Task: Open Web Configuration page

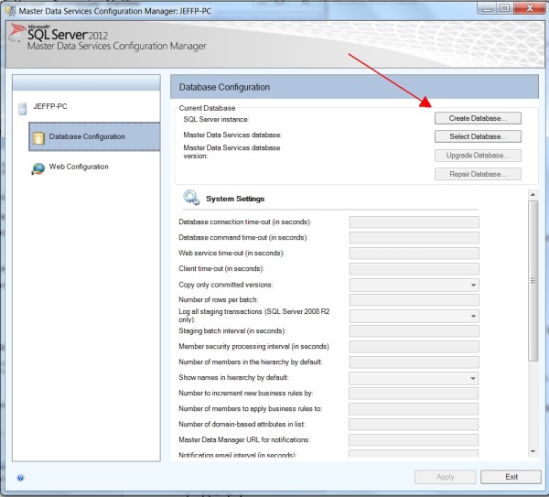Action: (x=79, y=167)
